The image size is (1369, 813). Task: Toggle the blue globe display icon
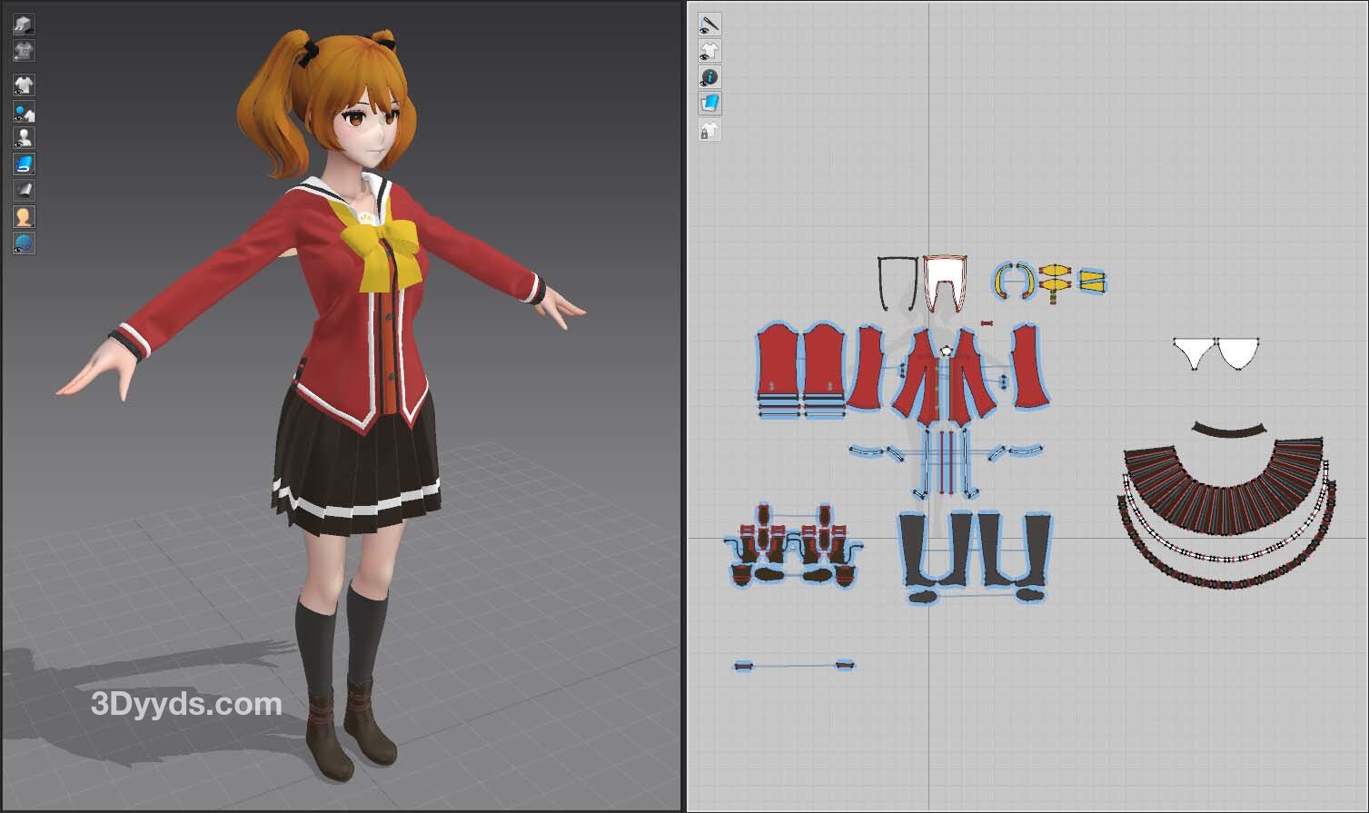[x=24, y=243]
